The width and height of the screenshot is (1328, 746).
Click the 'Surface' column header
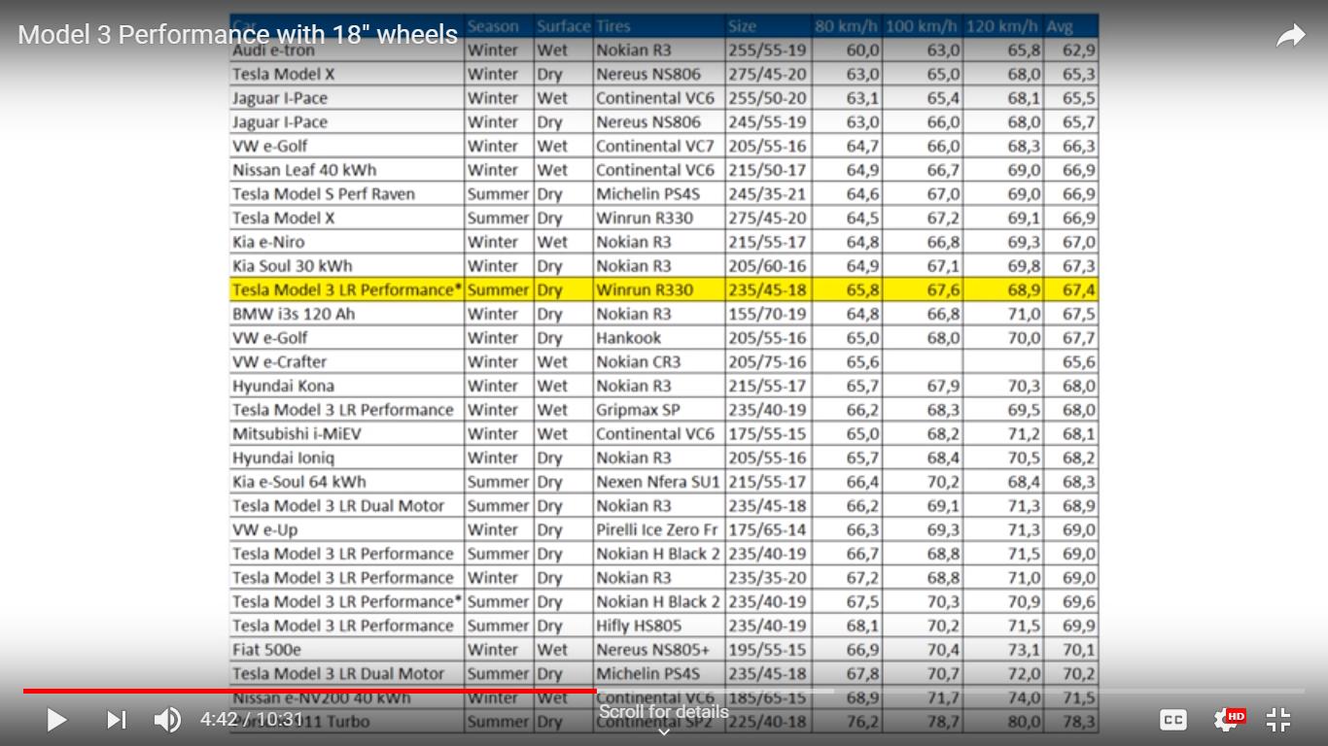[564, 26]
